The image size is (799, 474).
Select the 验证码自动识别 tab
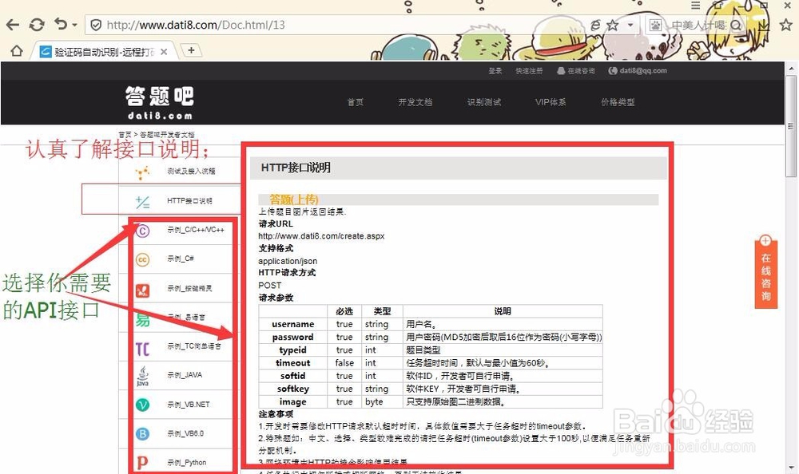[104, 51]
